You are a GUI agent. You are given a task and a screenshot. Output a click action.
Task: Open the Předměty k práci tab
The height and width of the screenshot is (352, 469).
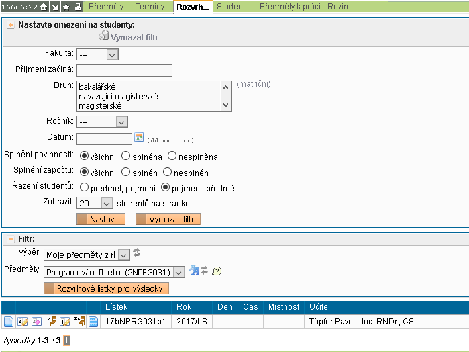[x=291, y=7]
